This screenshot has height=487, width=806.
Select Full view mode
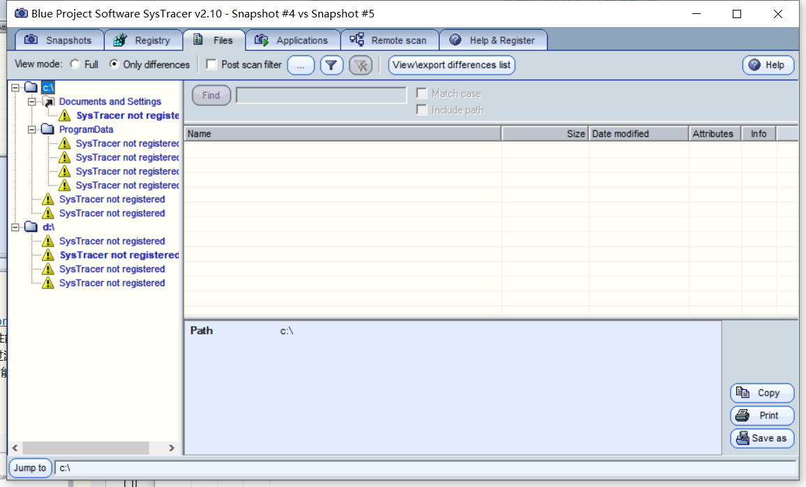[x=75, y=64]
